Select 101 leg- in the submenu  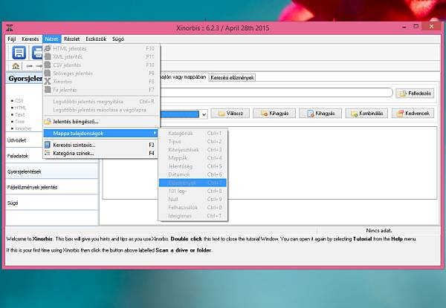193,191
